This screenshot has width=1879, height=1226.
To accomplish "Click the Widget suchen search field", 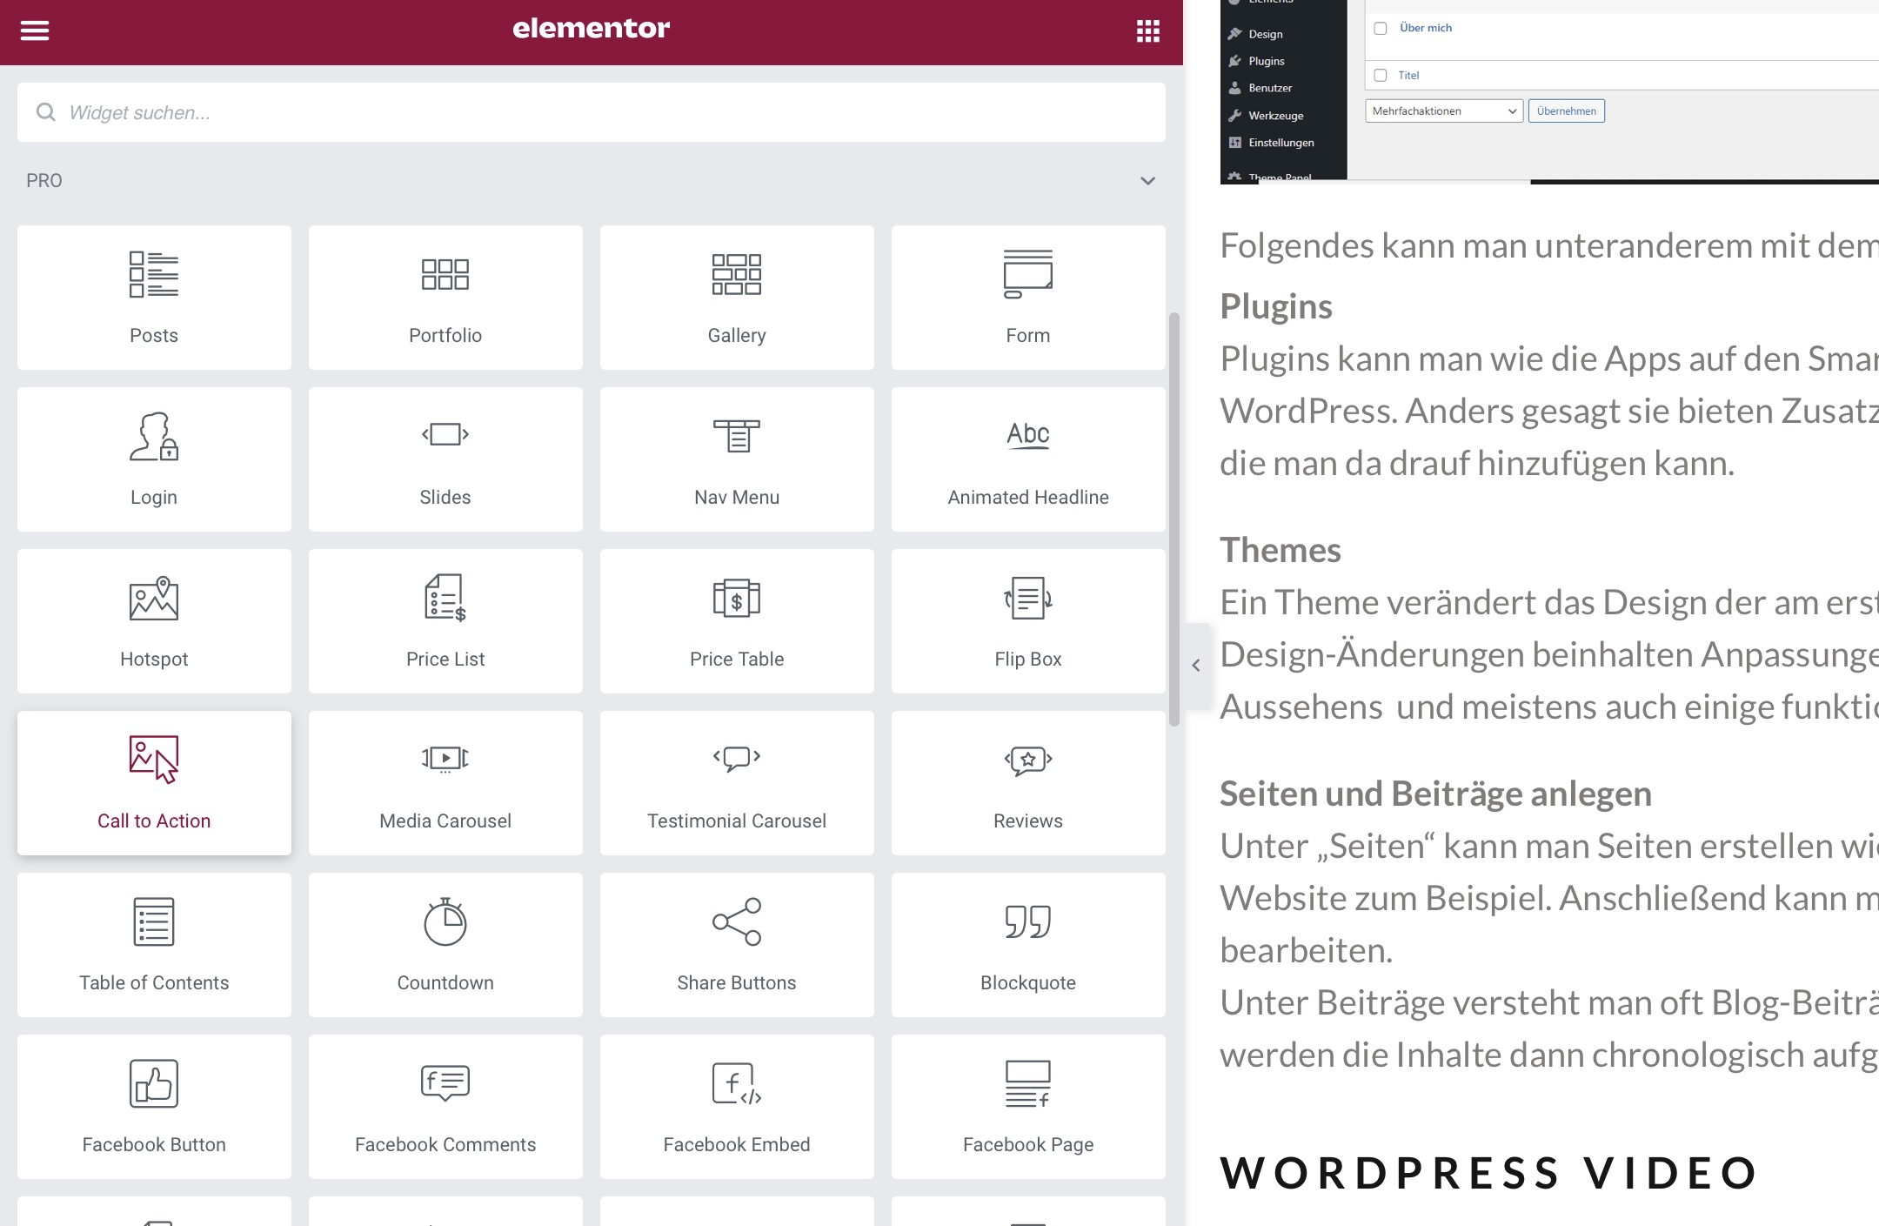I will point(592,112).
